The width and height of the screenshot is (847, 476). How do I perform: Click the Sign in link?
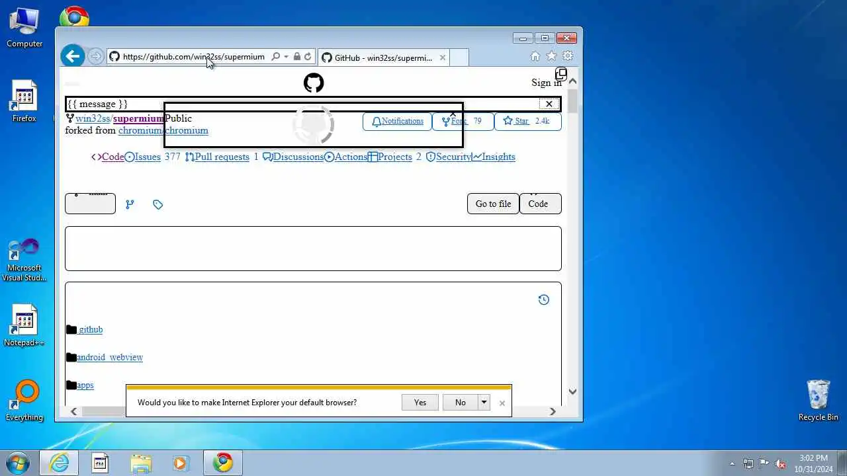pos(547,83)
